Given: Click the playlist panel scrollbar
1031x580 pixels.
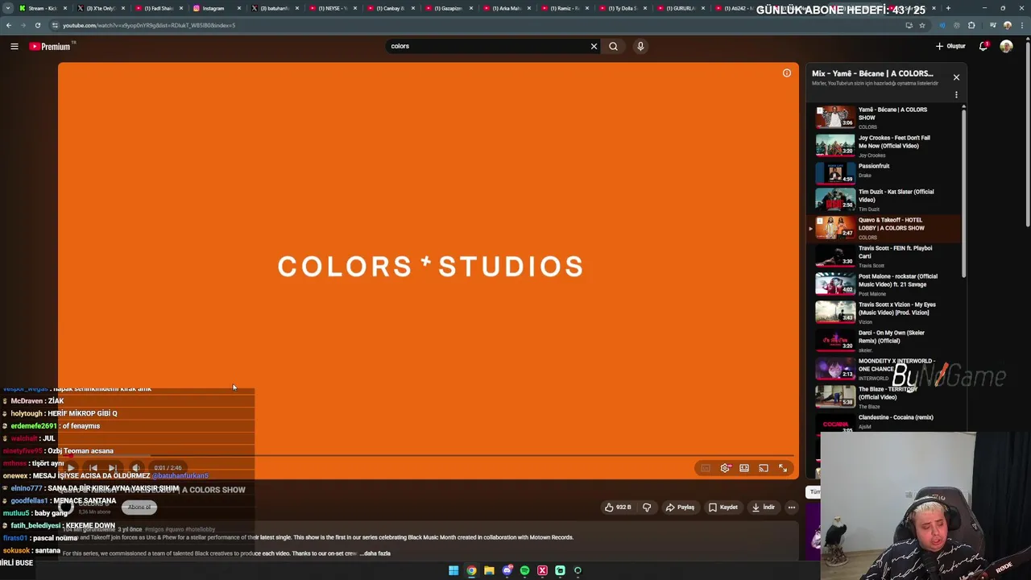Looking at the screenshot, I should coord(963,193).
